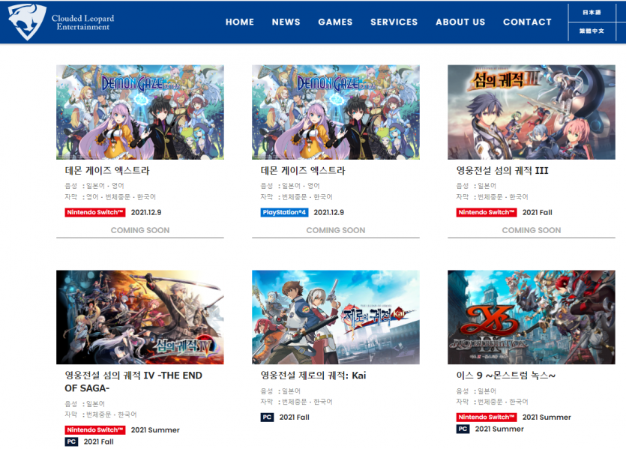Open 섬의 궤적 III cover image
Image resolution: width=626 pixels, height=449 pixels.
[x=532, y=112]
